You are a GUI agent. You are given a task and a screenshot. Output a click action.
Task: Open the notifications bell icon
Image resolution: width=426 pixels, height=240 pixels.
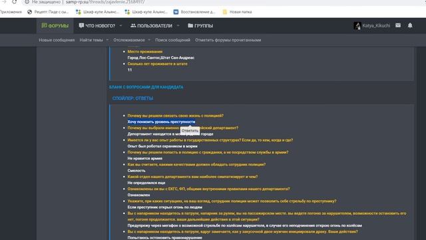click(410, 25)
